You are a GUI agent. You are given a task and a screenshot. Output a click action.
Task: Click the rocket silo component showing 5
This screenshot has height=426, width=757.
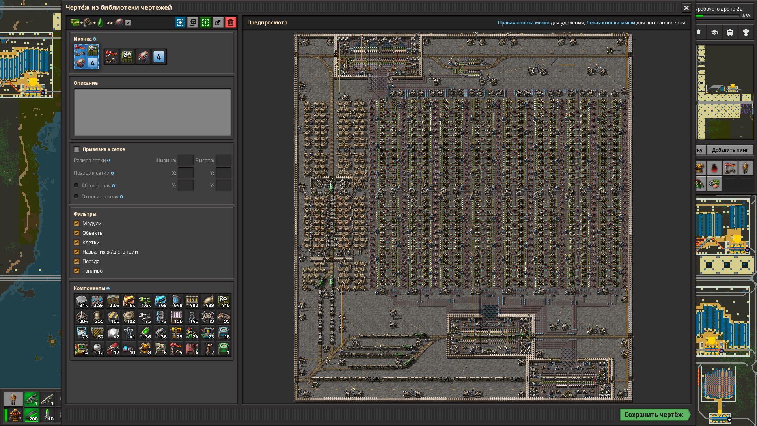coord(176,349)
